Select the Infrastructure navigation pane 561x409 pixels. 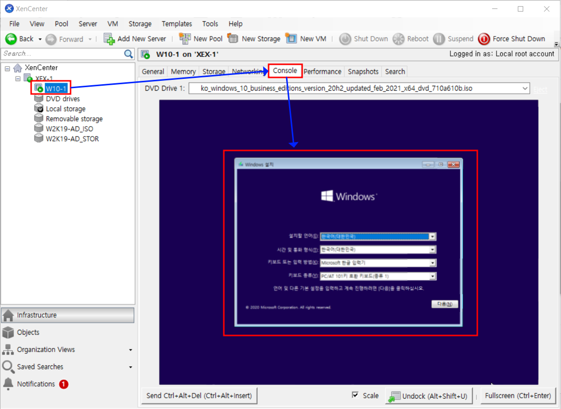coord(68,315)
